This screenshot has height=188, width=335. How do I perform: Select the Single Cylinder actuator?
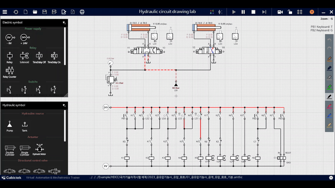pos(25,150)
